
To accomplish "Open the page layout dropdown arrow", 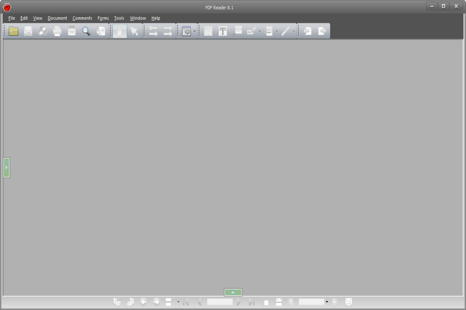I will coord(178,302).
